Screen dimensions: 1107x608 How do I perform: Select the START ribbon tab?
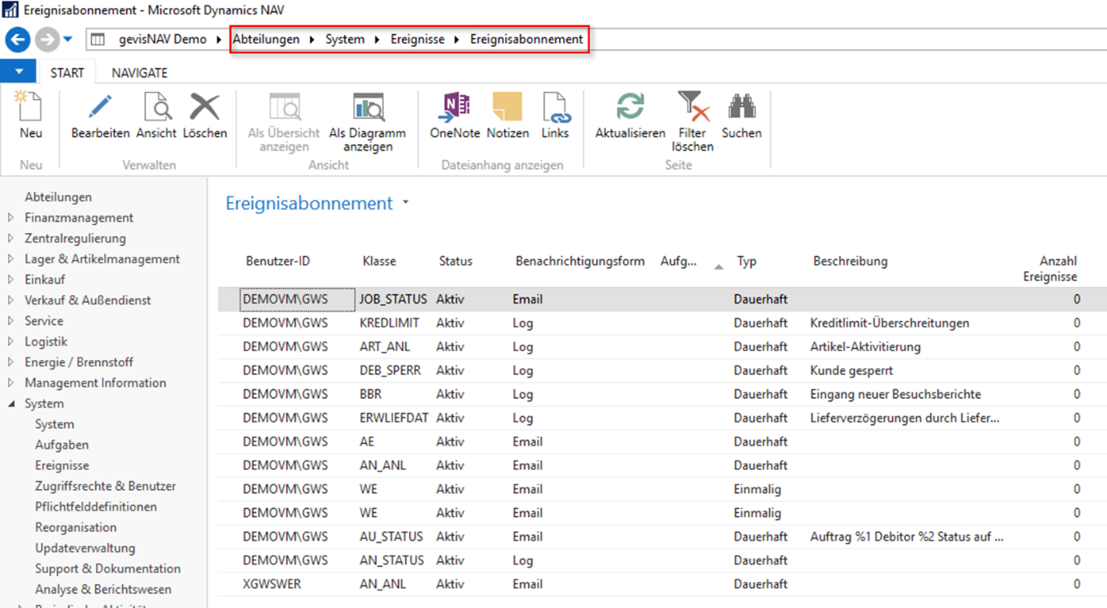click(x=67, y=73)
